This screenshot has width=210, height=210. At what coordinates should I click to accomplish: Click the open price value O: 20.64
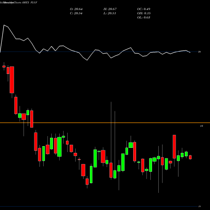pyautogui.click(x=76, y=9)
